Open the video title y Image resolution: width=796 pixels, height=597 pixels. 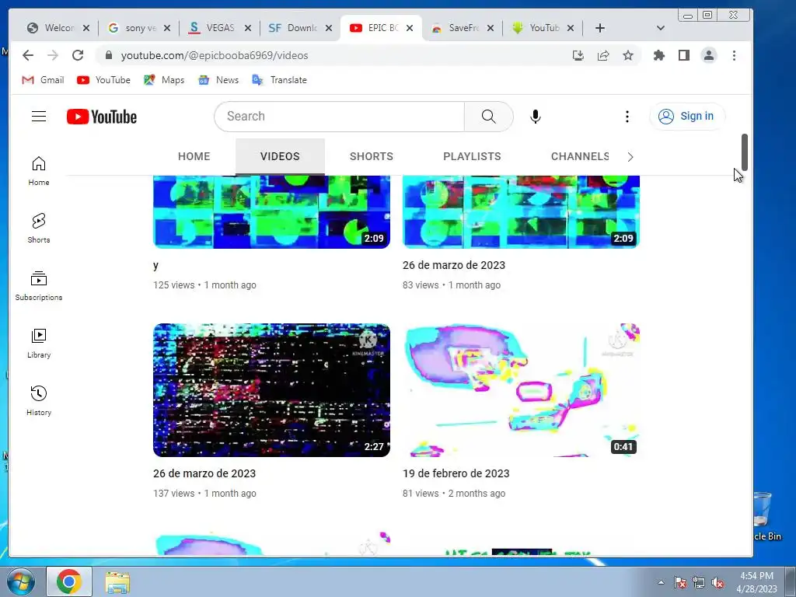pos(155,266)
